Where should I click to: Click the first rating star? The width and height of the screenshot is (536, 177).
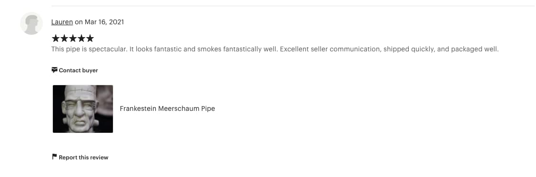(55, 38)
